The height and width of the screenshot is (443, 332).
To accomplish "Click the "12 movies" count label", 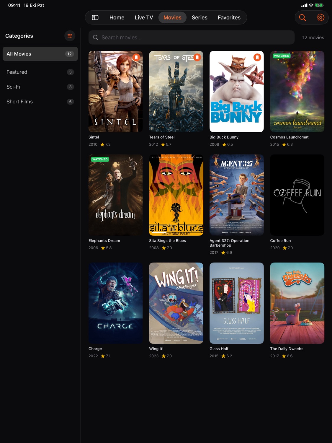I will (313, 38).
